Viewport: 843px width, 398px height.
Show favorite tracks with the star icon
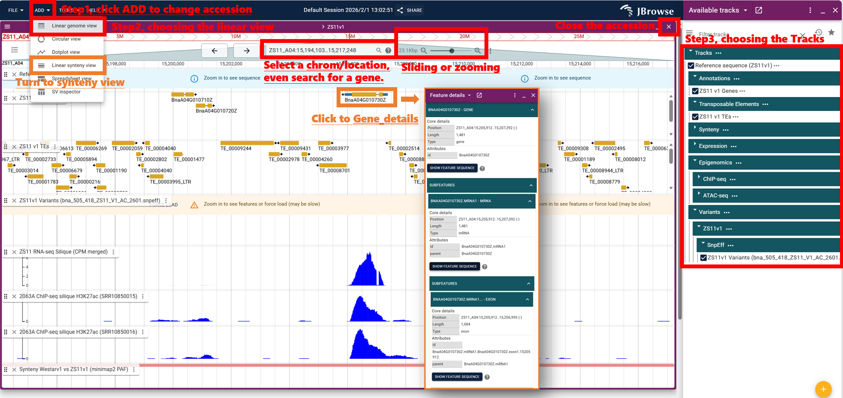tap(831, 33)
